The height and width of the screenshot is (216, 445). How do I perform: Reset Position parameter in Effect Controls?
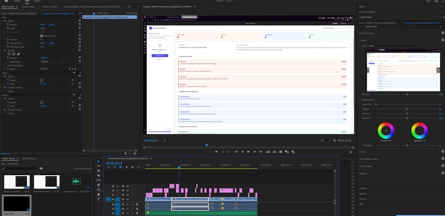[80, 25]
